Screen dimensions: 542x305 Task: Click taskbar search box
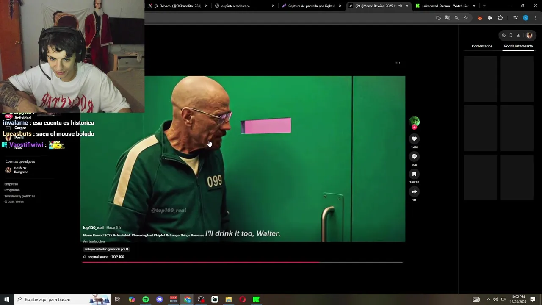(x=62, y=299)
